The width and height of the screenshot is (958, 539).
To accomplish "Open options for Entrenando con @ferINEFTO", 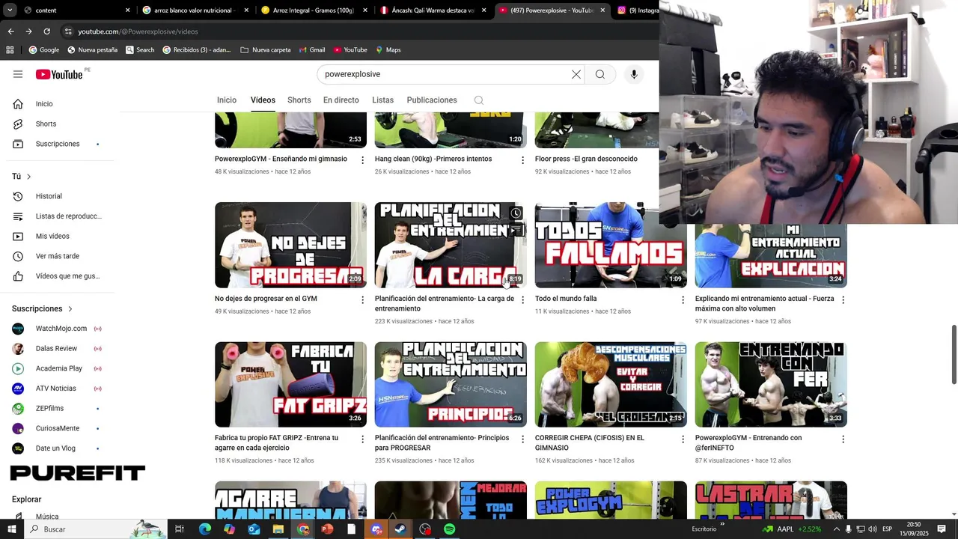I will pos(843,439).
